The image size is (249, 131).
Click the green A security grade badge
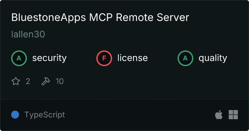[19, 58]
